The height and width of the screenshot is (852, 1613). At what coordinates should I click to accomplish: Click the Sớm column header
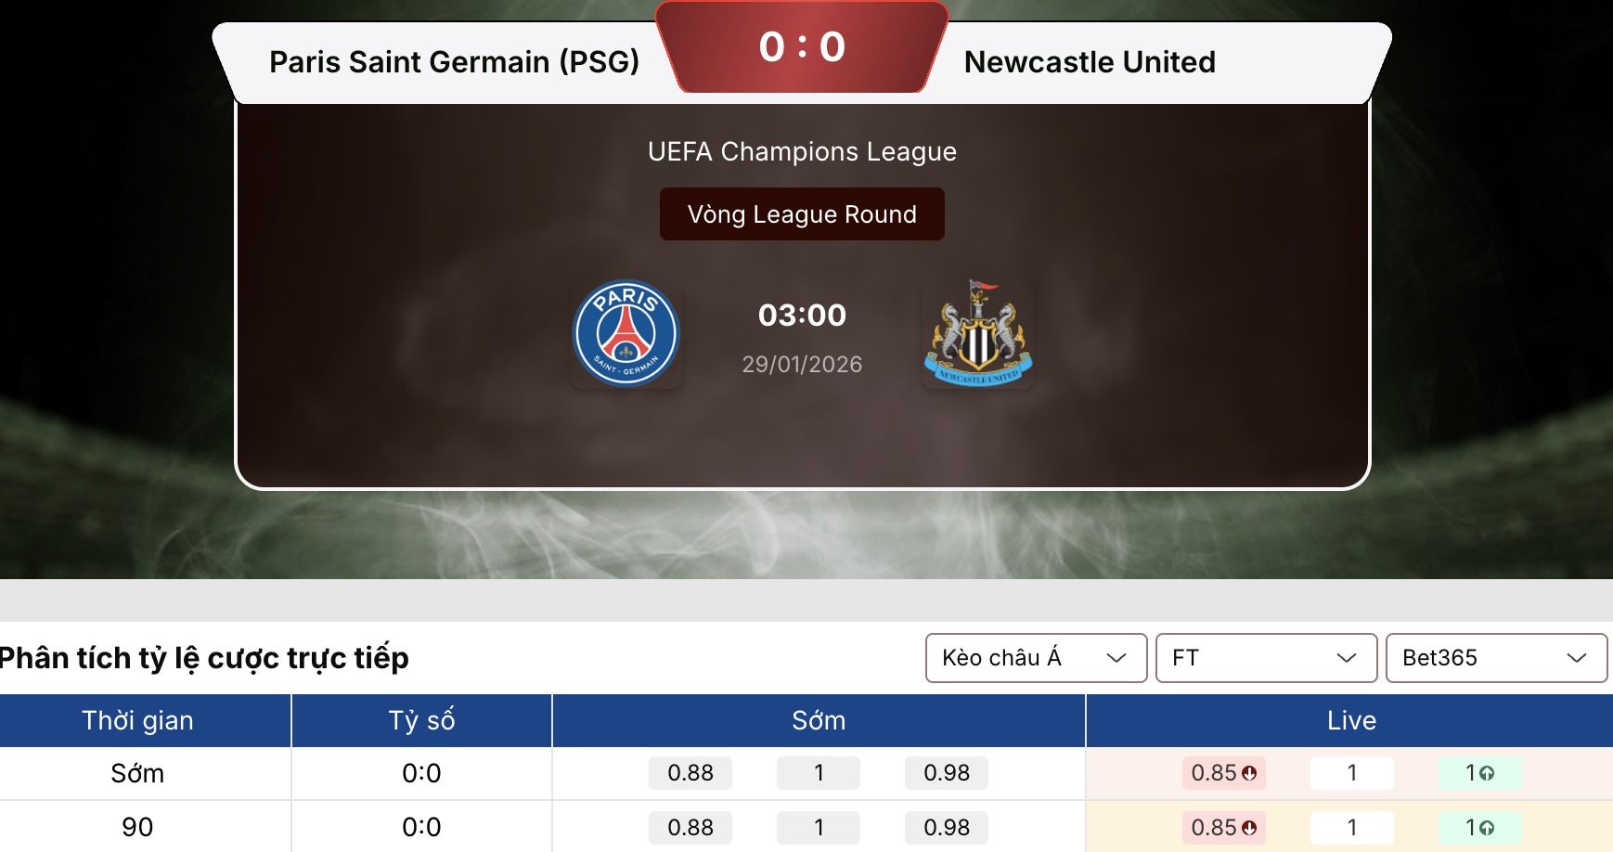pyautogui.click(x=818, y=720)
